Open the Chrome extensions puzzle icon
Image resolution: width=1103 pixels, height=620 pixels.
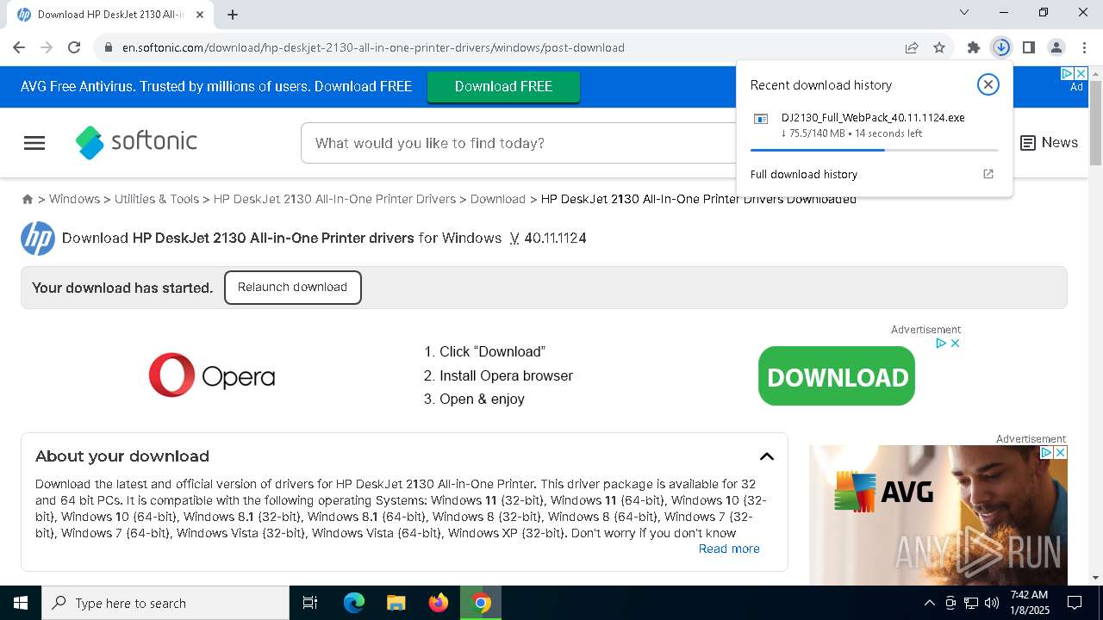point(974,47)
